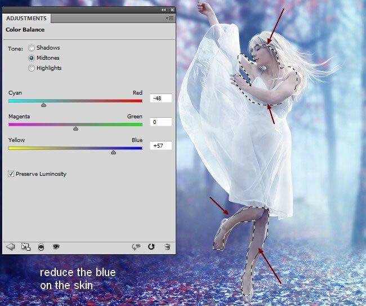Click the Red label
The width and height of the screenshot is (366, 306).
pos(137,93)
